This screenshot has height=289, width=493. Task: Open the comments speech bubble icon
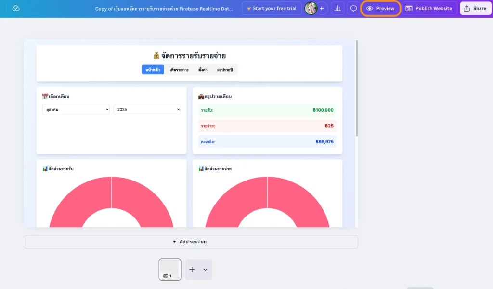pyautogui.click(x=354, y=9)
